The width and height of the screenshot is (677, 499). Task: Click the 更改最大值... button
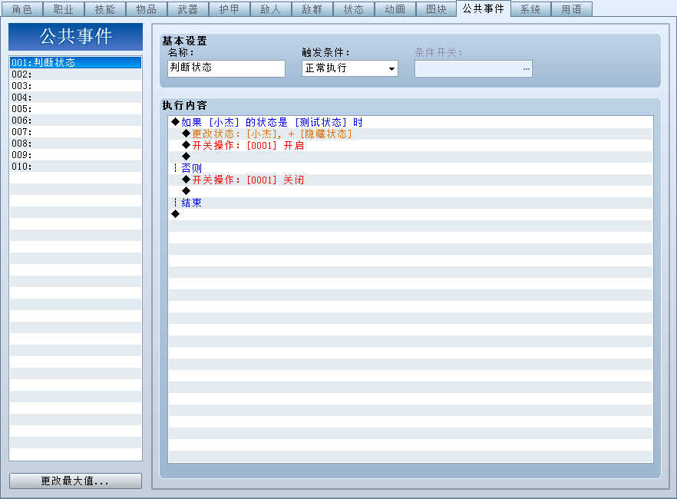pos(75,481)
